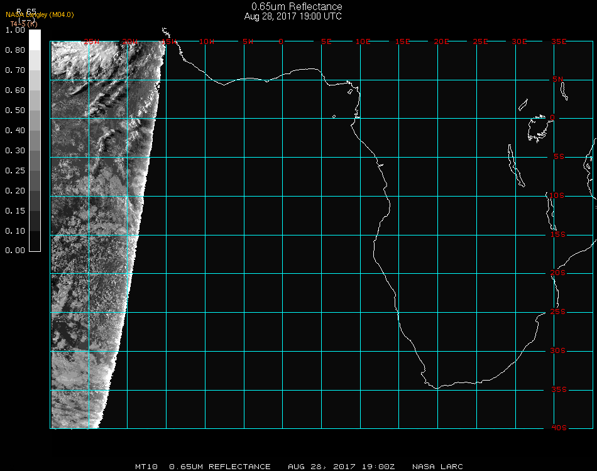Click the black 0.00 colorbar swatch

click(x=35, y=246)
